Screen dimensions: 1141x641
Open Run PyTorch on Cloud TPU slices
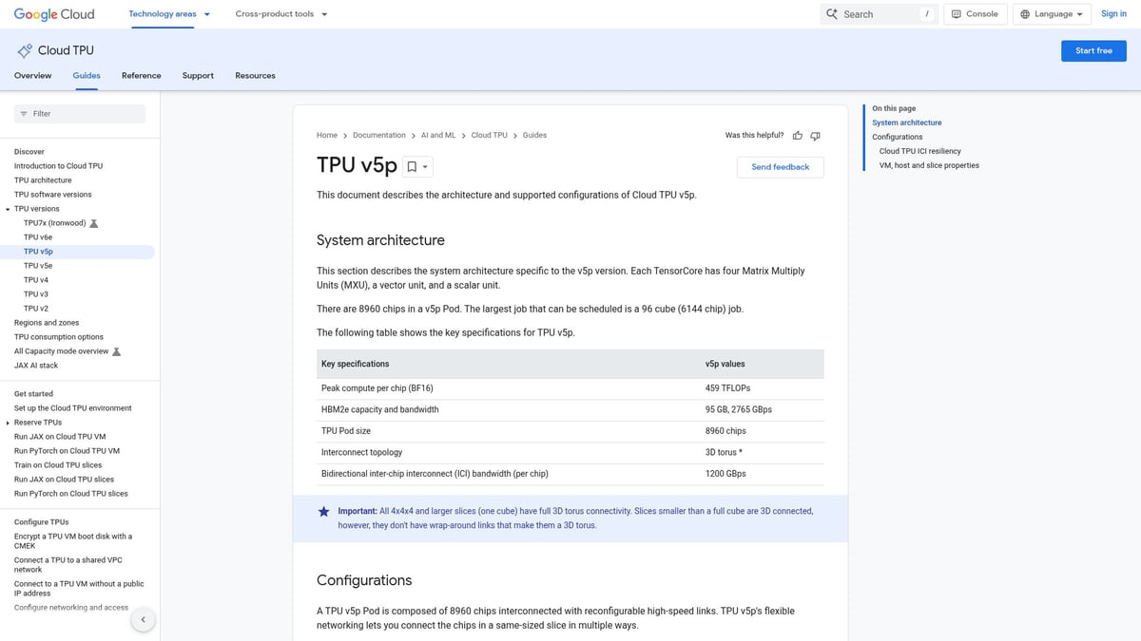pyautogui.click(x=71, y=494)
